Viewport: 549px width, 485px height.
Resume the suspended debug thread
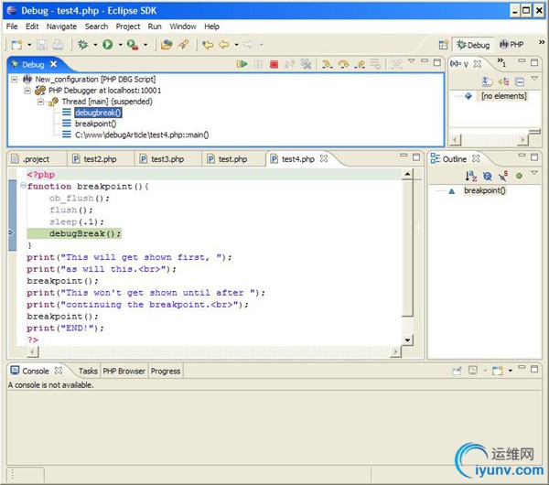point(242,64)
